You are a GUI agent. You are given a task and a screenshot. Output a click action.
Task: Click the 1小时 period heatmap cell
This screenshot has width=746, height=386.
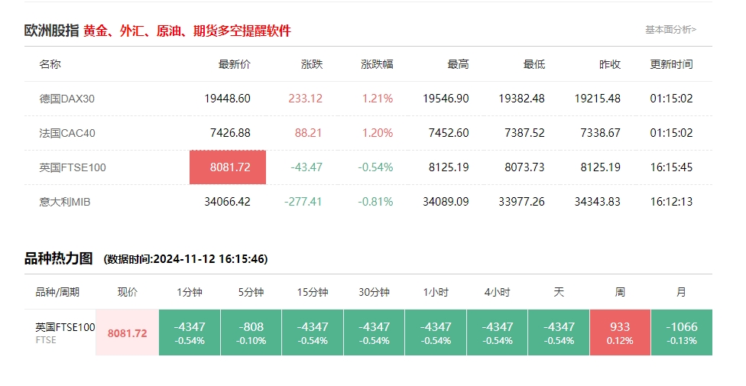tap(436, 332)
